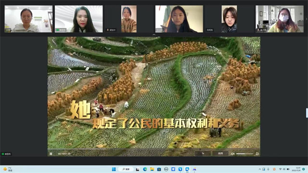The image size is (308, 173).
Task: Open File Explorer from the taskbar
Action: coord(152,169)
